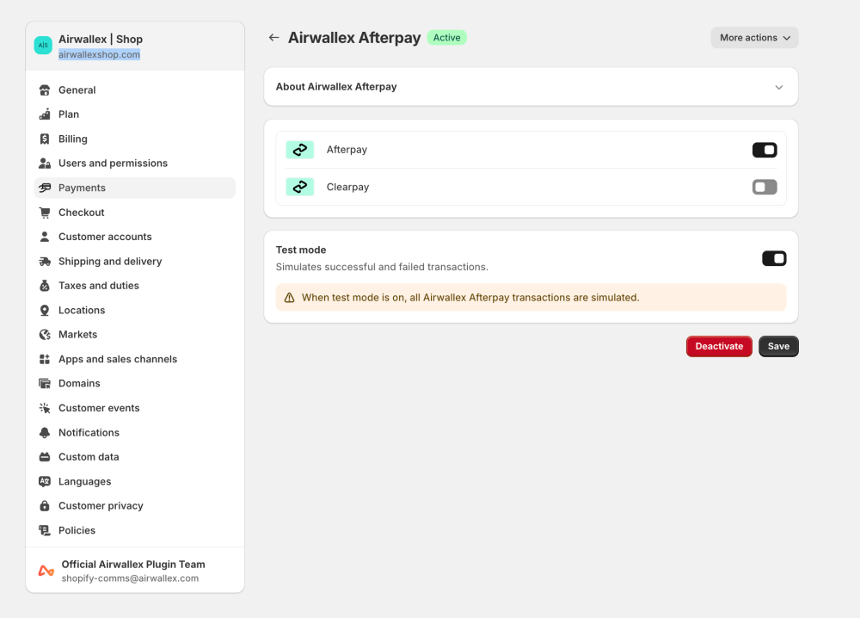Turn off Test mode
860x618 pixels.
(x=773, y=257)
